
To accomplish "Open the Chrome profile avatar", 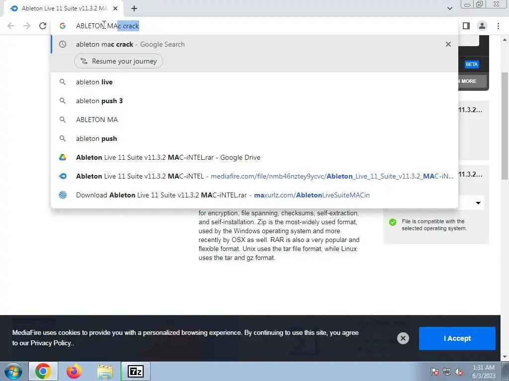I will tap(482, 26).
